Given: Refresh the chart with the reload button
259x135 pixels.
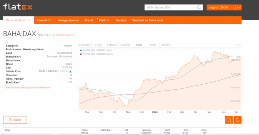Looking at the screenshot, I should pyautogui.click(x=238, y=120).
